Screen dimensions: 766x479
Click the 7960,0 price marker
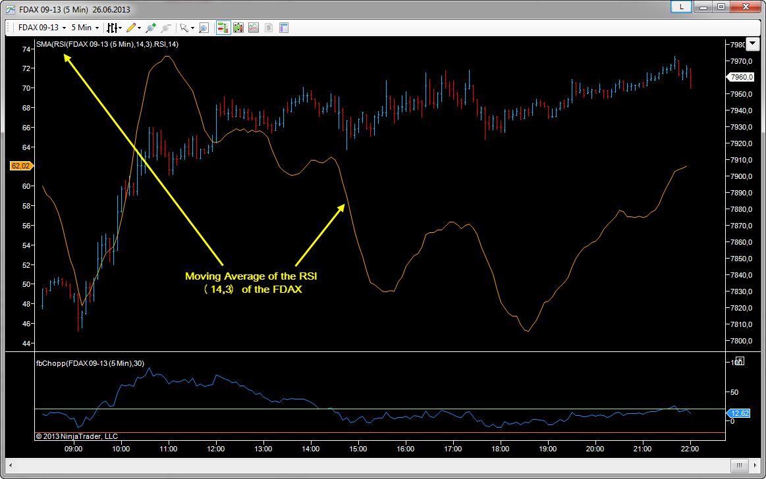(741, 77)
